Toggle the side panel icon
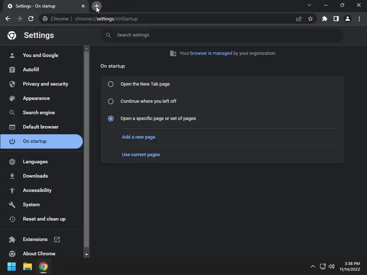 coord(336,19)
